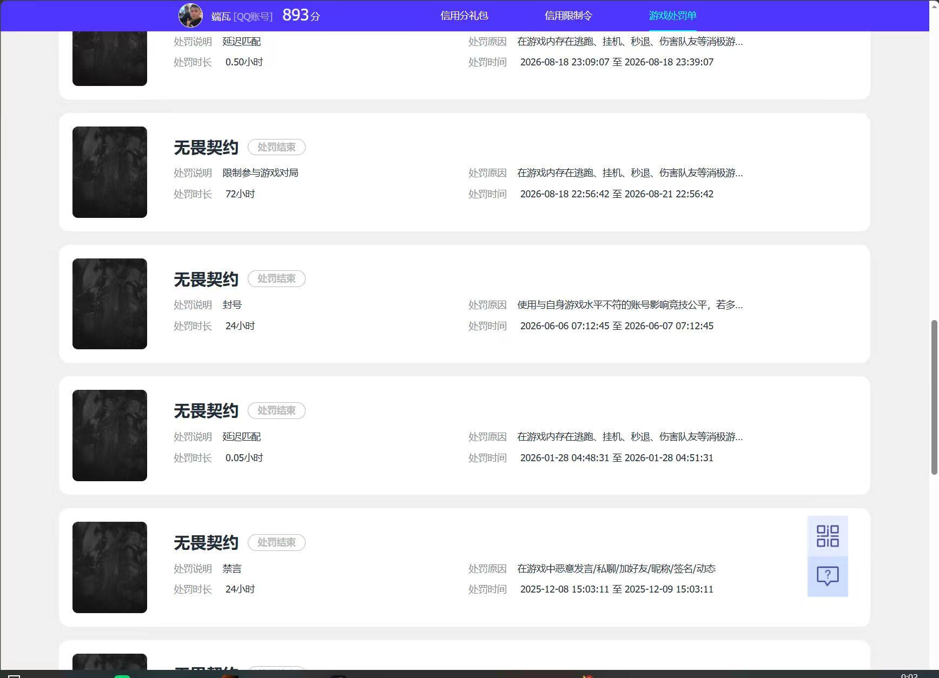
Task: Expand truncated reason on the 72小时 record
Action: (630, 173)
